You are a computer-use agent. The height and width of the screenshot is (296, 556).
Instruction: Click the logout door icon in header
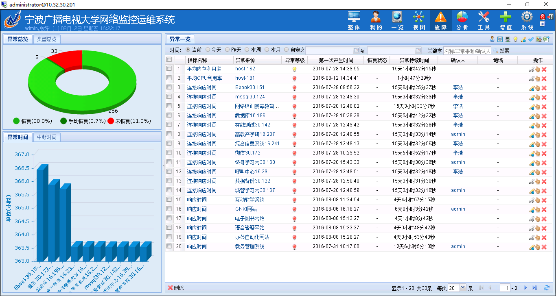551,17
